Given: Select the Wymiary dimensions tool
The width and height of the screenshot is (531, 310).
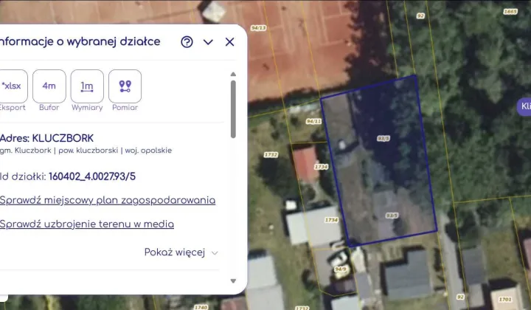Looking at the screenshot, I should click(x=87, y=86).
